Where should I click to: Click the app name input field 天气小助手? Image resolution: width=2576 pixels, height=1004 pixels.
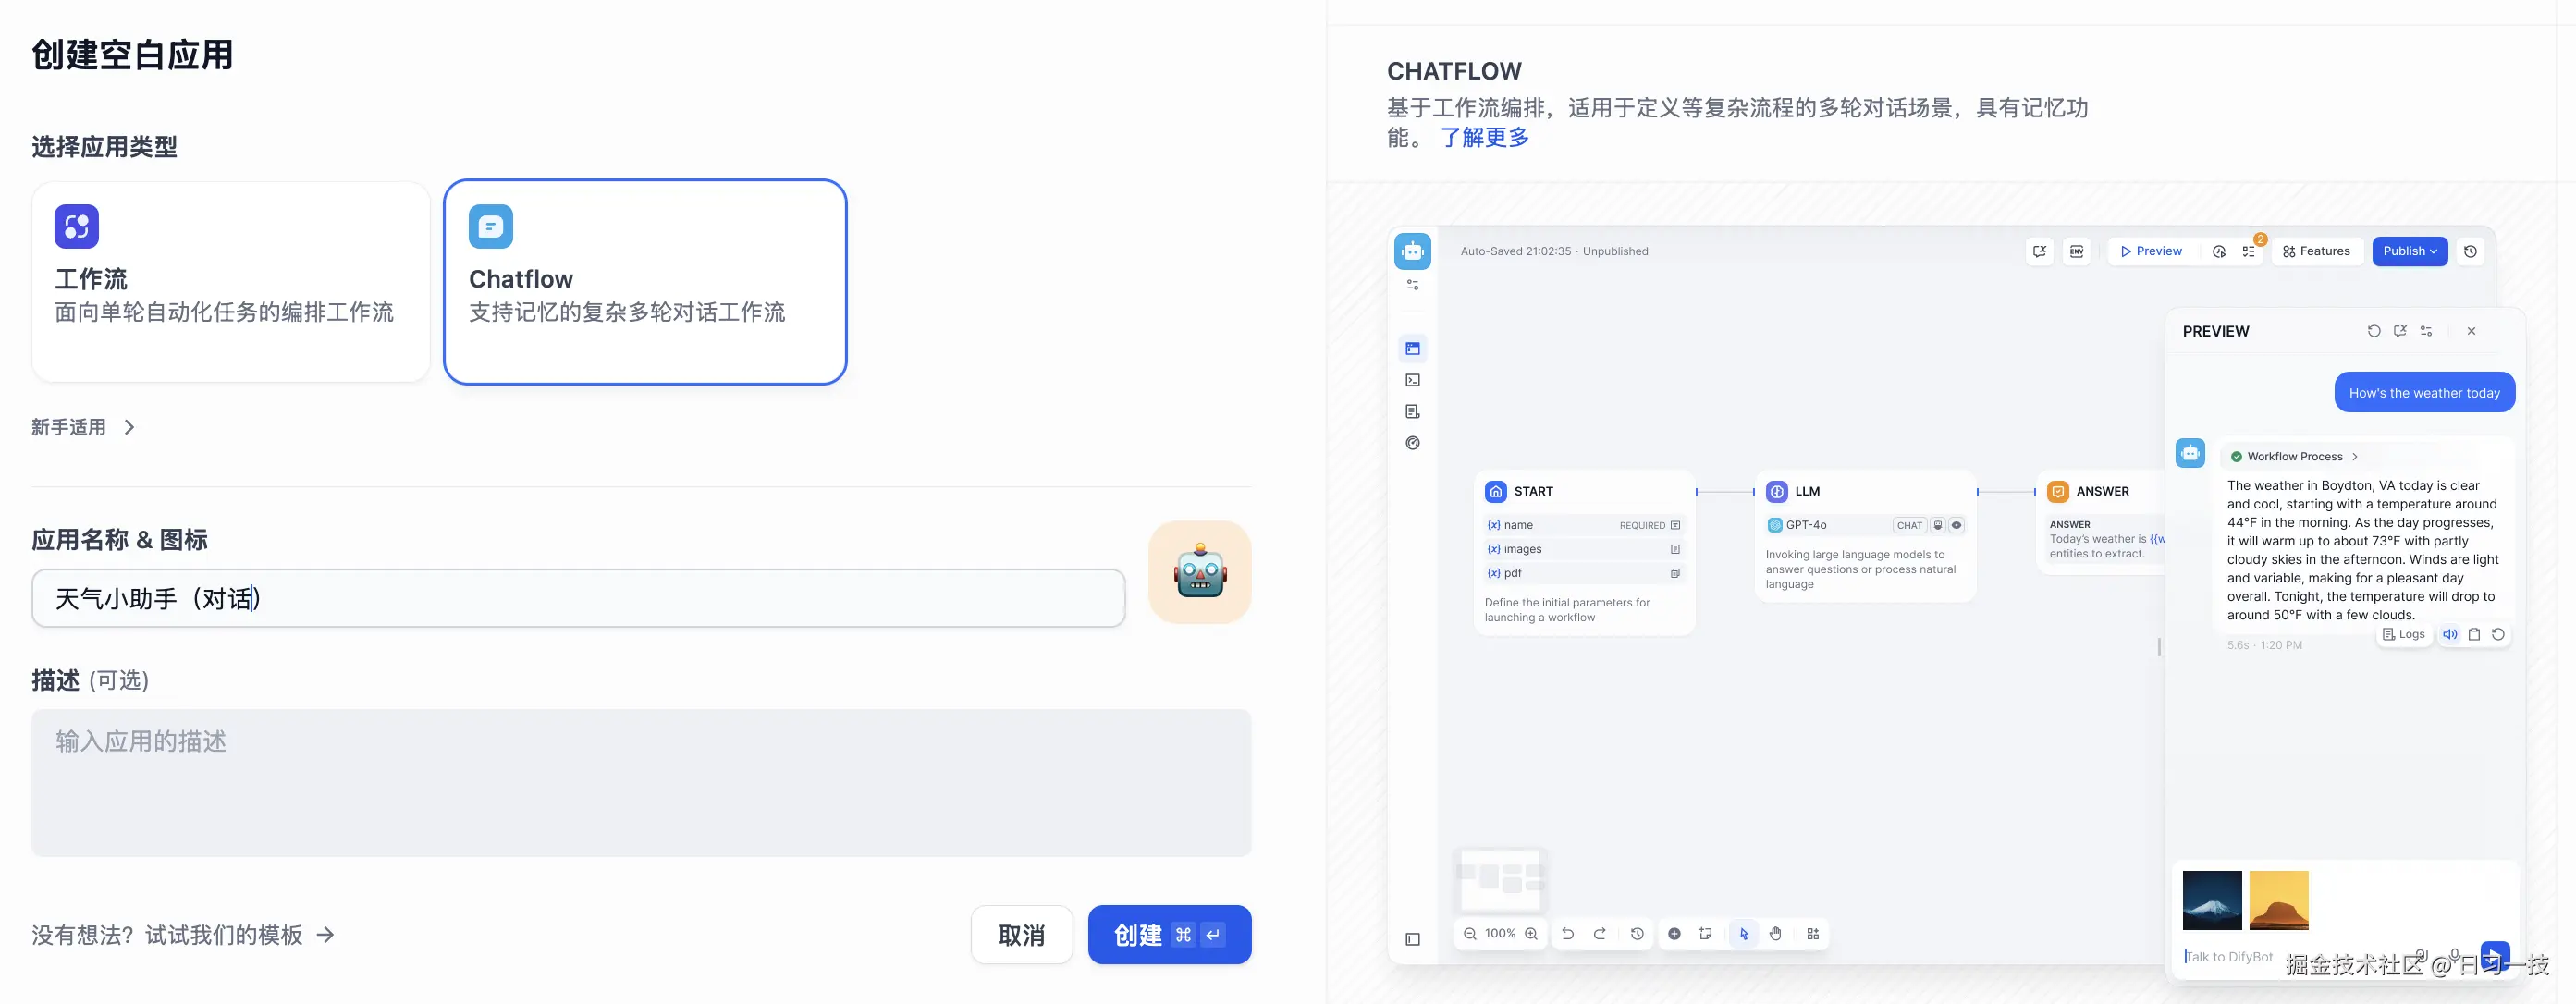click(580, 598)
